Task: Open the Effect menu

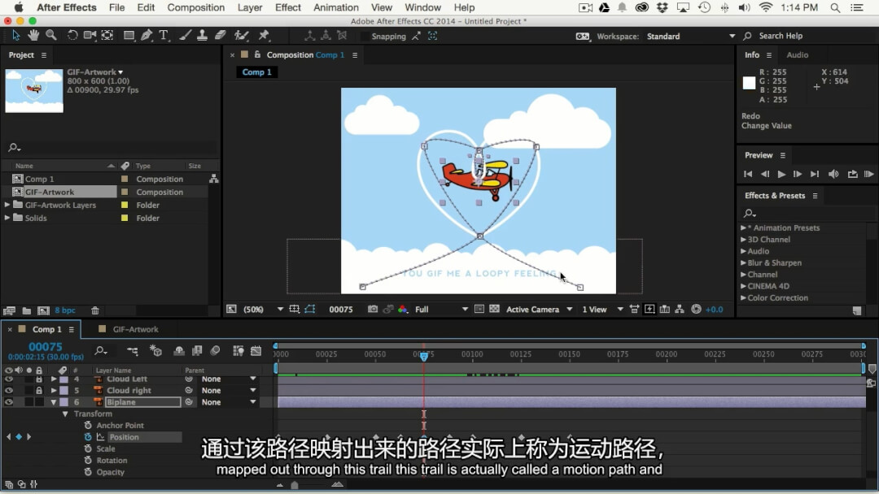Action: tap(287, 7)
